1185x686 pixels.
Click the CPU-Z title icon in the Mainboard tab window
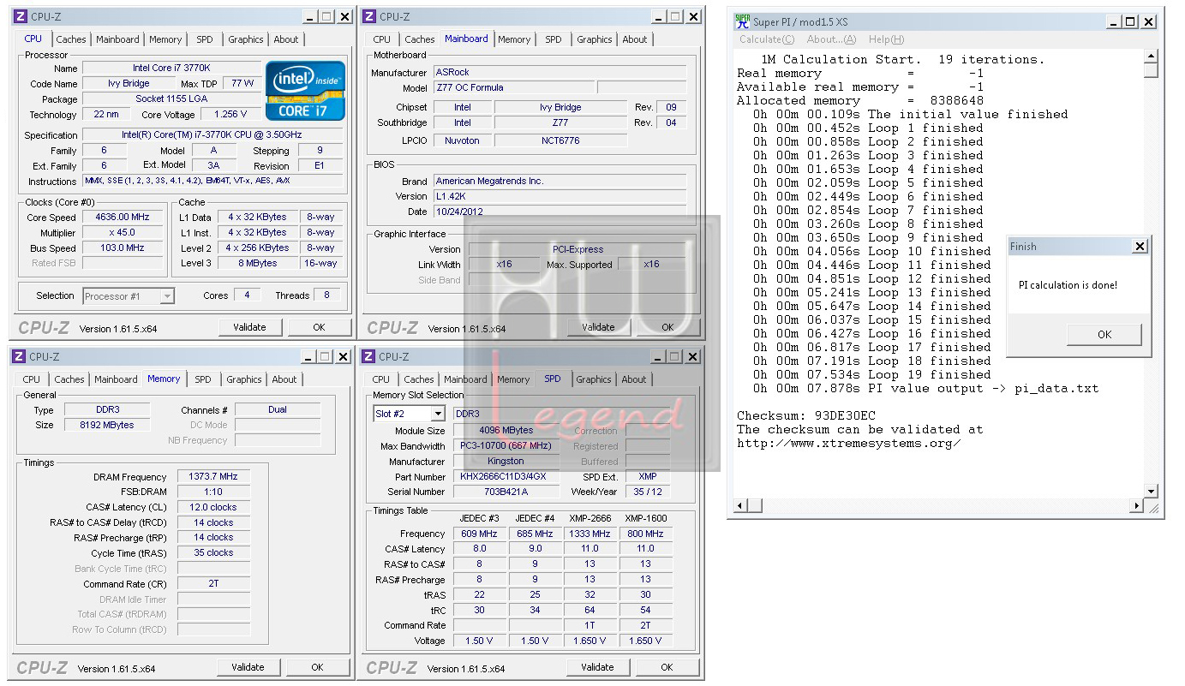click(x=369, y=16)
